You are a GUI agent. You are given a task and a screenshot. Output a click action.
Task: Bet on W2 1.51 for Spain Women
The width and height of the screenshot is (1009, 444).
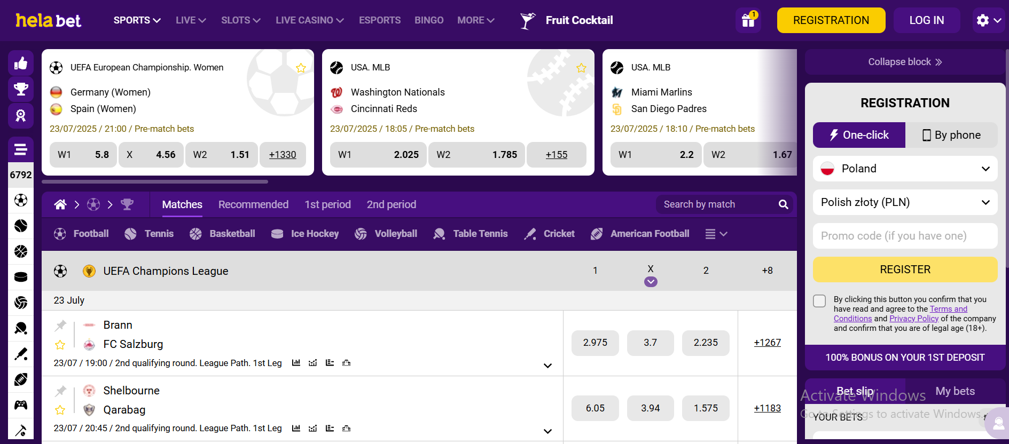coord(222,155)
